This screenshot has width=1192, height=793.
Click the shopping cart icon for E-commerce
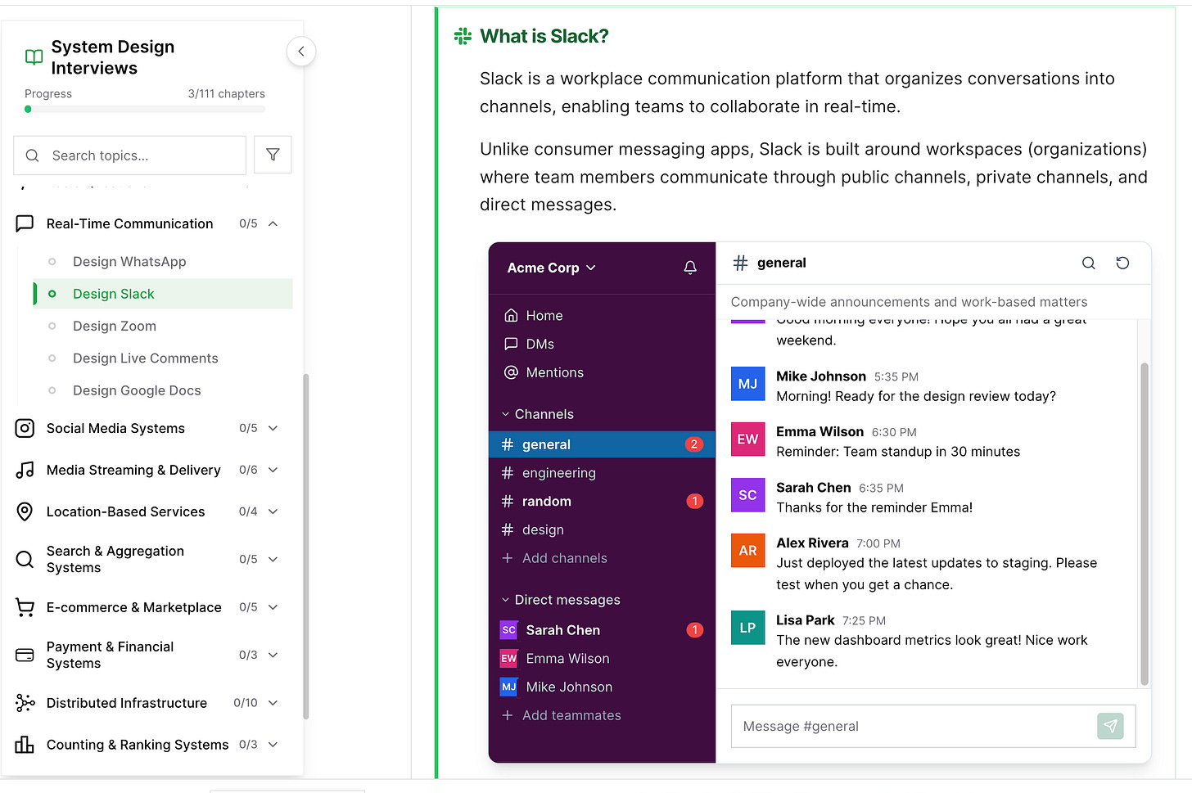pos(25,607)
